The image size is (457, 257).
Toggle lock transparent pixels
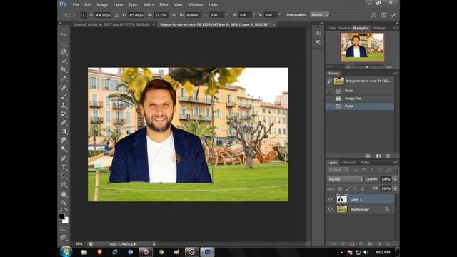340,189
